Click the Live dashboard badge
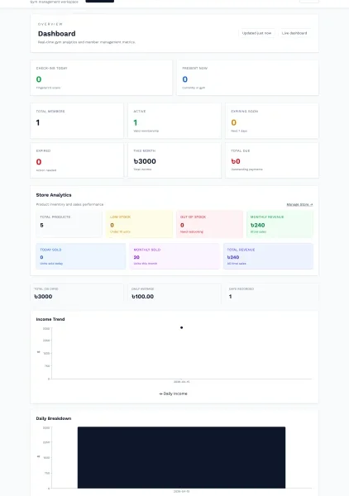 click(x=294, y=33)
